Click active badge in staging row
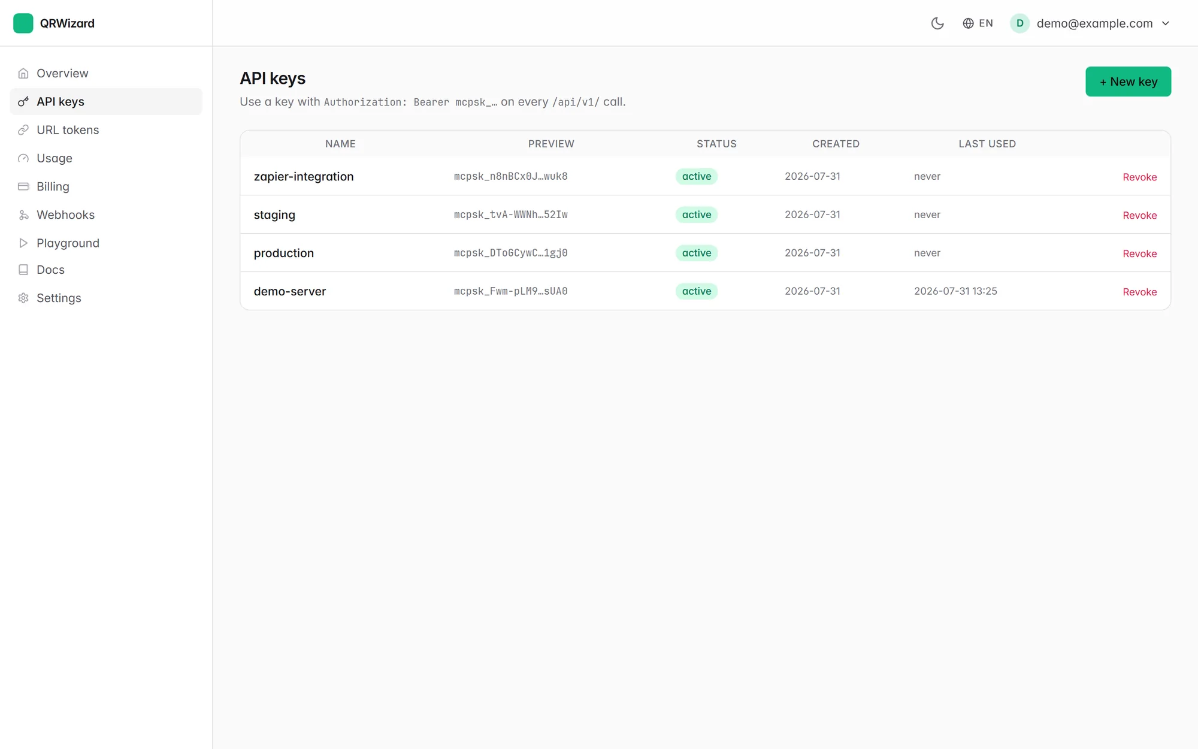 point(697,215)
